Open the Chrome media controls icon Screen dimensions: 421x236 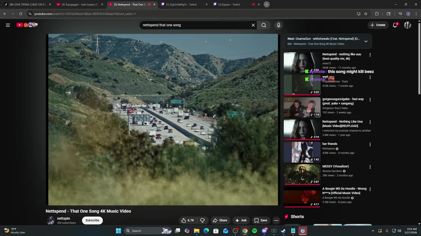click(400, 14)
